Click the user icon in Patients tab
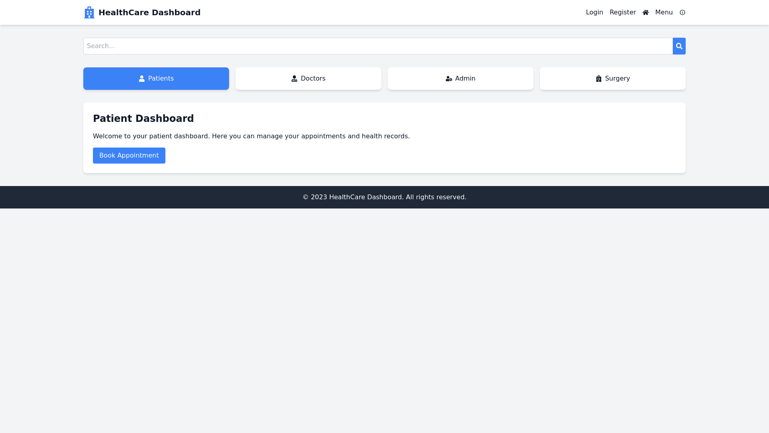Screen dimensions: 769x433 click(x=142, y=79)
